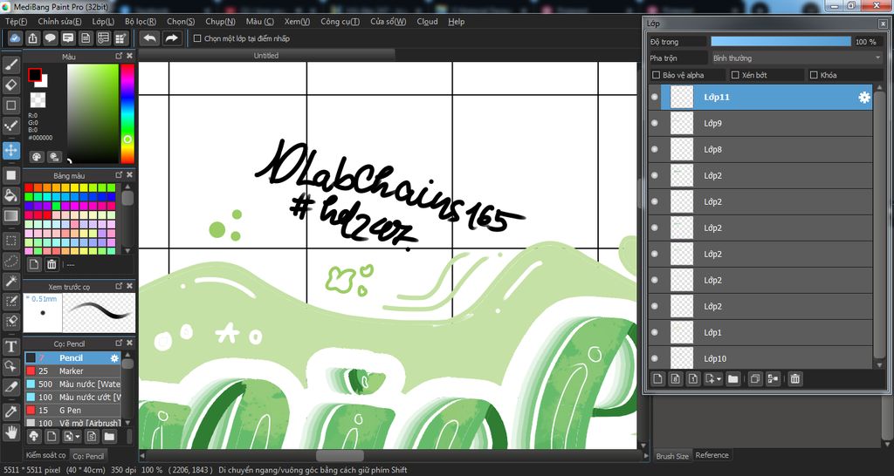Switch to the Brush Size tab

click(672, 455)
